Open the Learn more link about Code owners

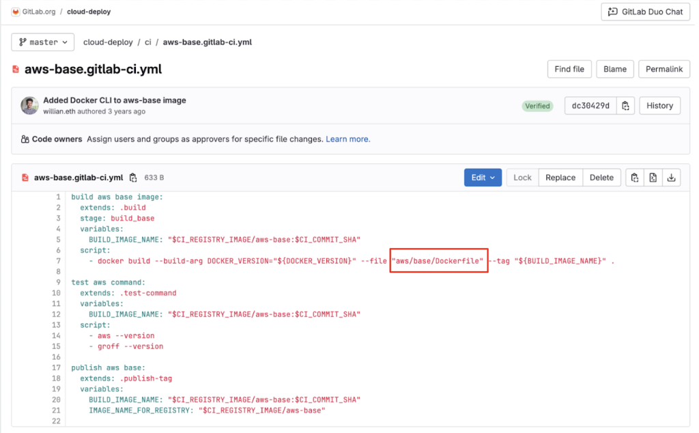347,139
